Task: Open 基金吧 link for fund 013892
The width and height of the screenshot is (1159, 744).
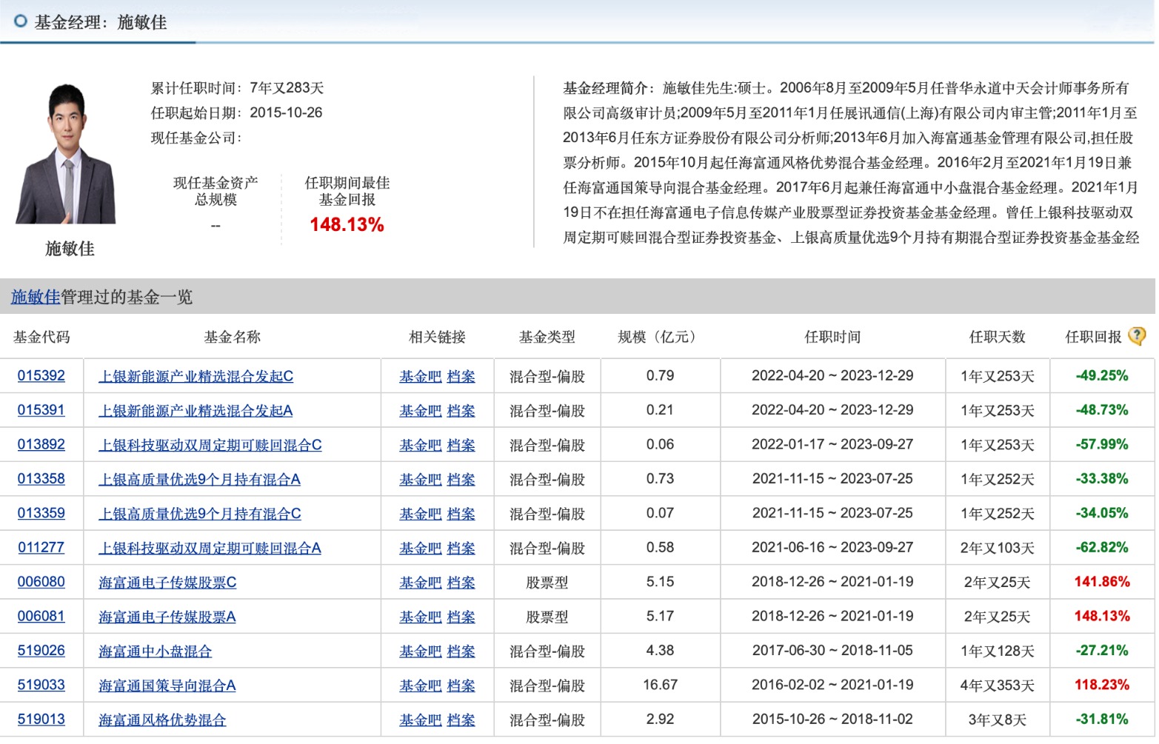Action: [x=421, y=445]
